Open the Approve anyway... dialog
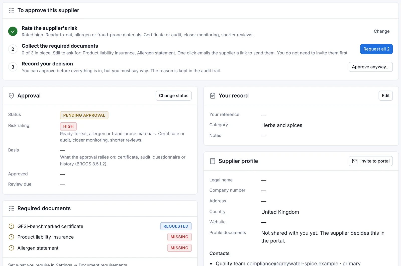This screenshot has width=401, height=266. 370,67
